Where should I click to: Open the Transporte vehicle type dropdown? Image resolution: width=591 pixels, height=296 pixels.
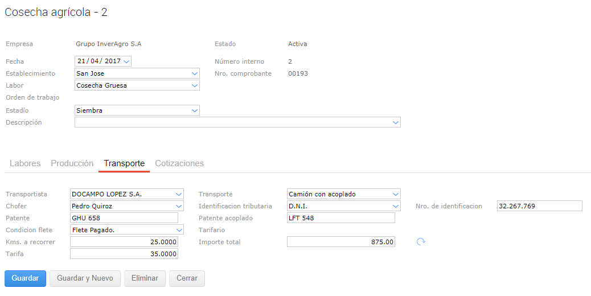pos(396,194)
